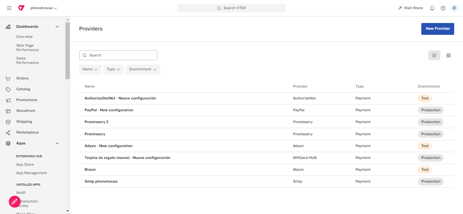Screen dimensions: 463x214
Task: Go to App Store
Action: click(x=25, y=165)
